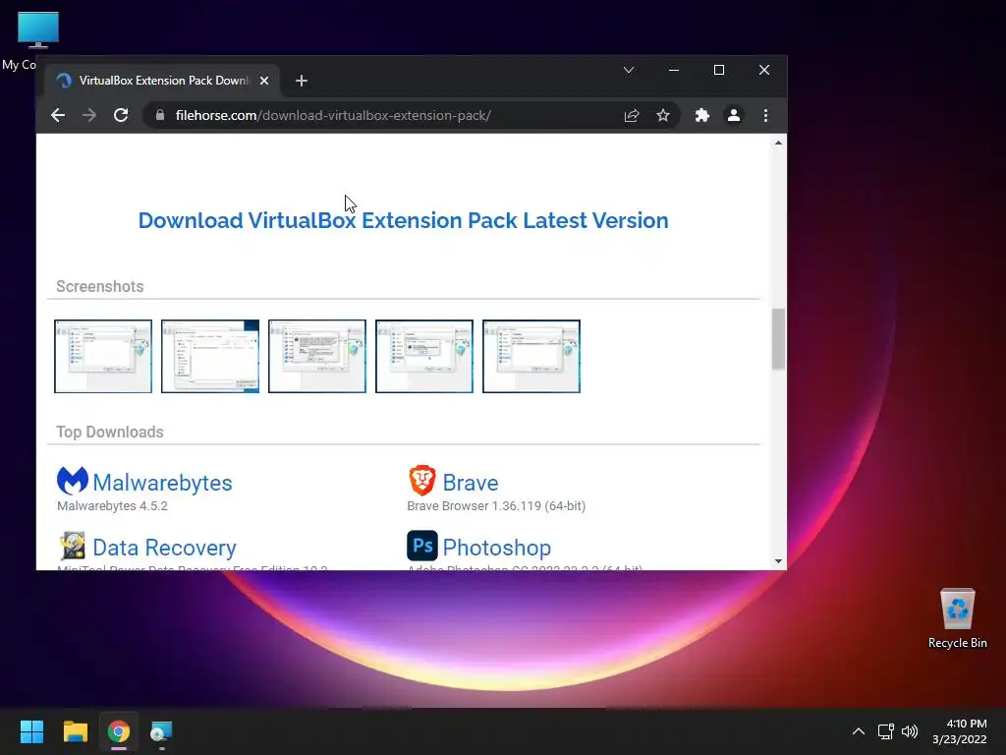The height and width of the screenshot is (755, 1006).
Task: Select the VirtualBox Extension Pack Download tab
Action: coord(162,81)
